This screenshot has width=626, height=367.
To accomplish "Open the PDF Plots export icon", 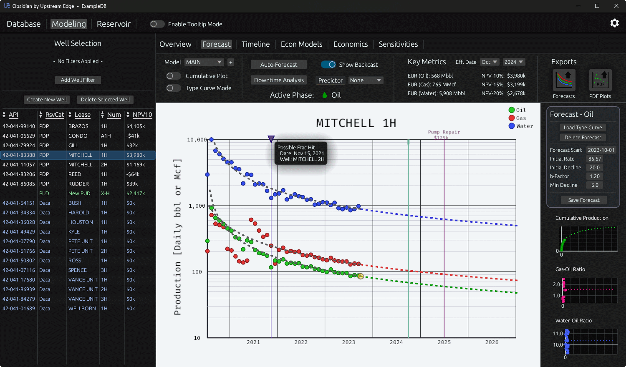I will click(600, 80).
